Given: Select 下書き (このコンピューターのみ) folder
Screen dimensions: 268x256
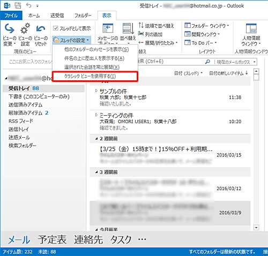Looking at the screenshot, I should (39, 96).
